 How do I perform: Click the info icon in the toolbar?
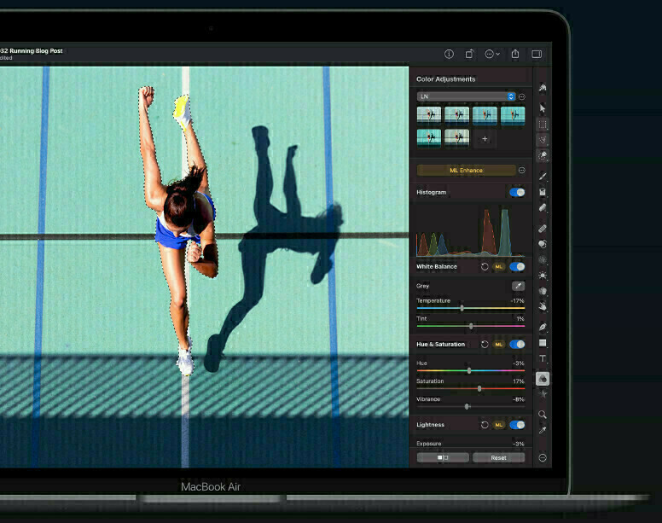click(x=449, y=54)
